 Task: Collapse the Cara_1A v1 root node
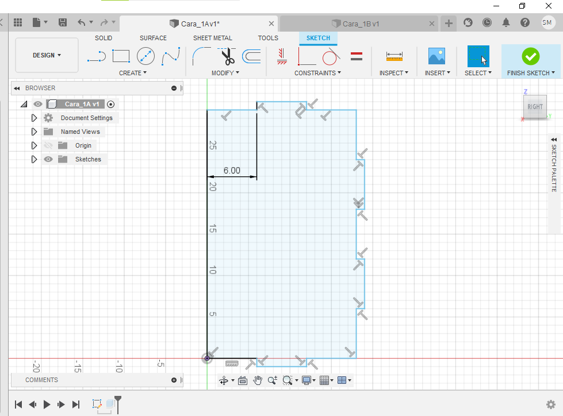(x=24, y=105)
